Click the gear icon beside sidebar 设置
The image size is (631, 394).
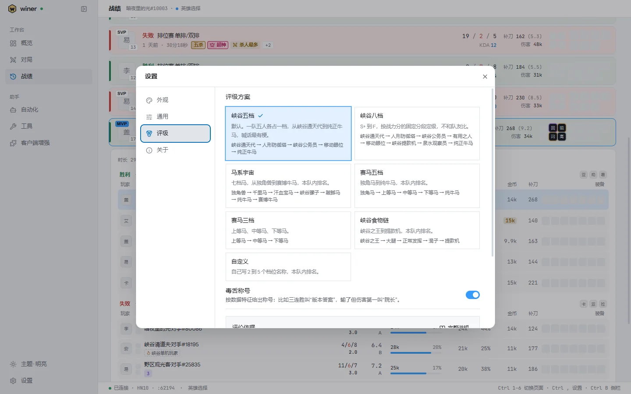pos(13,381)
